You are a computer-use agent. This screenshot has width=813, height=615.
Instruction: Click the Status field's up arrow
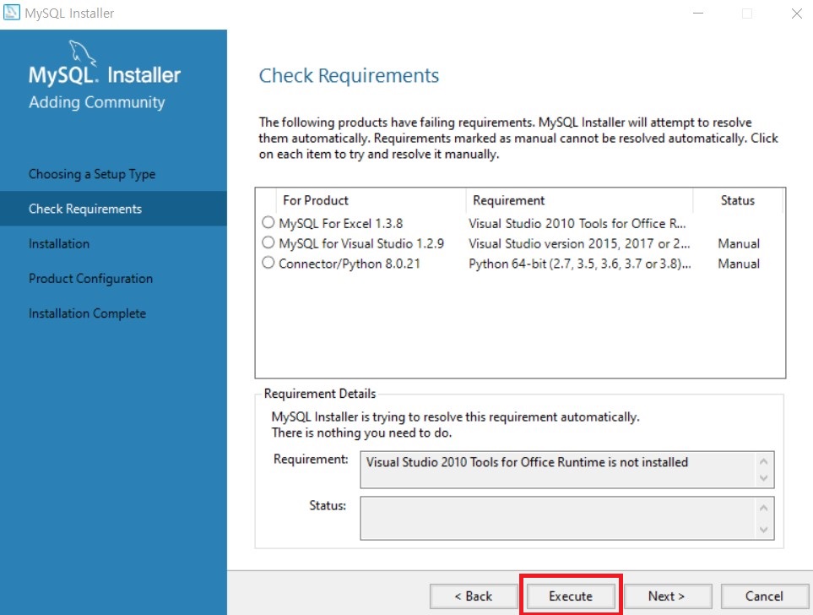(763, 508)
